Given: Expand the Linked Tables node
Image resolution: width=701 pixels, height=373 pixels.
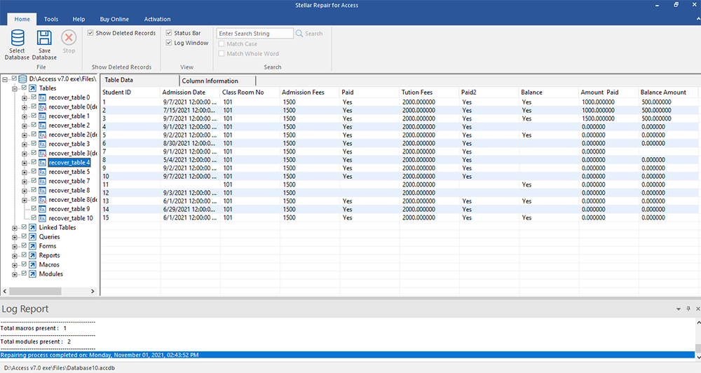Looking at the screenshot, I should [x=15, y=228].
